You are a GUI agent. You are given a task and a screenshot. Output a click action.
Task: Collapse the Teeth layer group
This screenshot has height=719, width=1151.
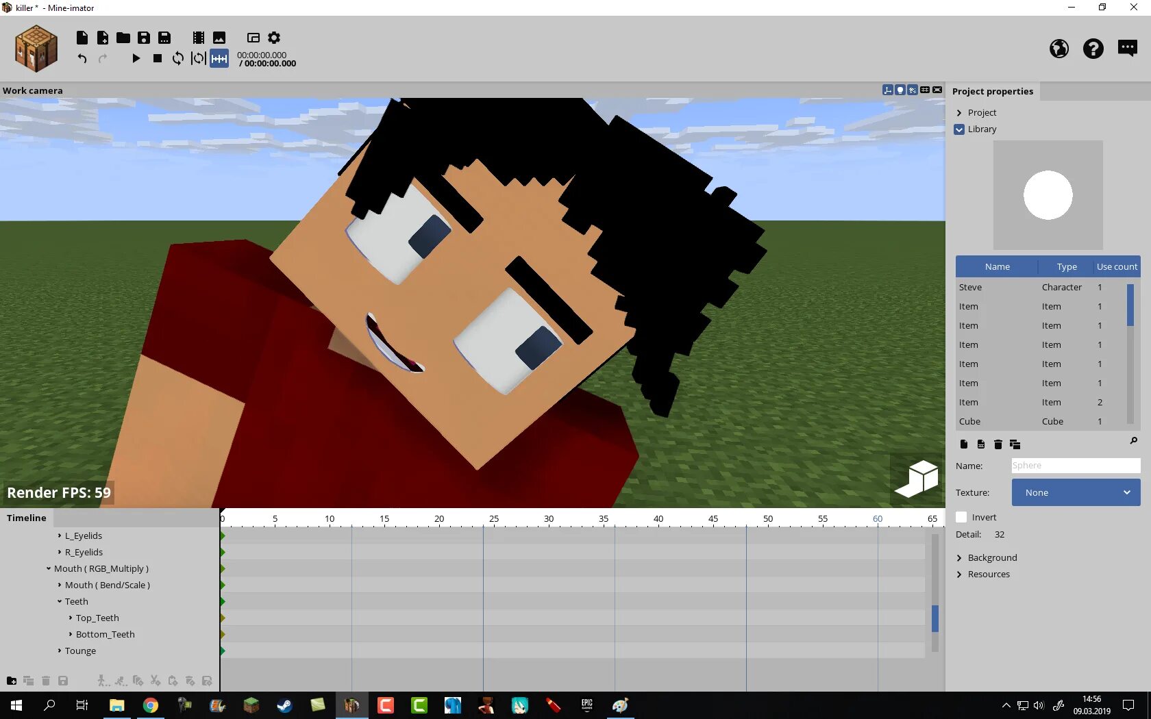[x=60, y=601]
